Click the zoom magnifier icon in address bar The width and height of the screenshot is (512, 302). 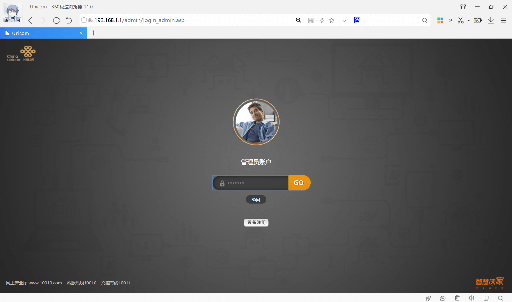coord(299,20)
